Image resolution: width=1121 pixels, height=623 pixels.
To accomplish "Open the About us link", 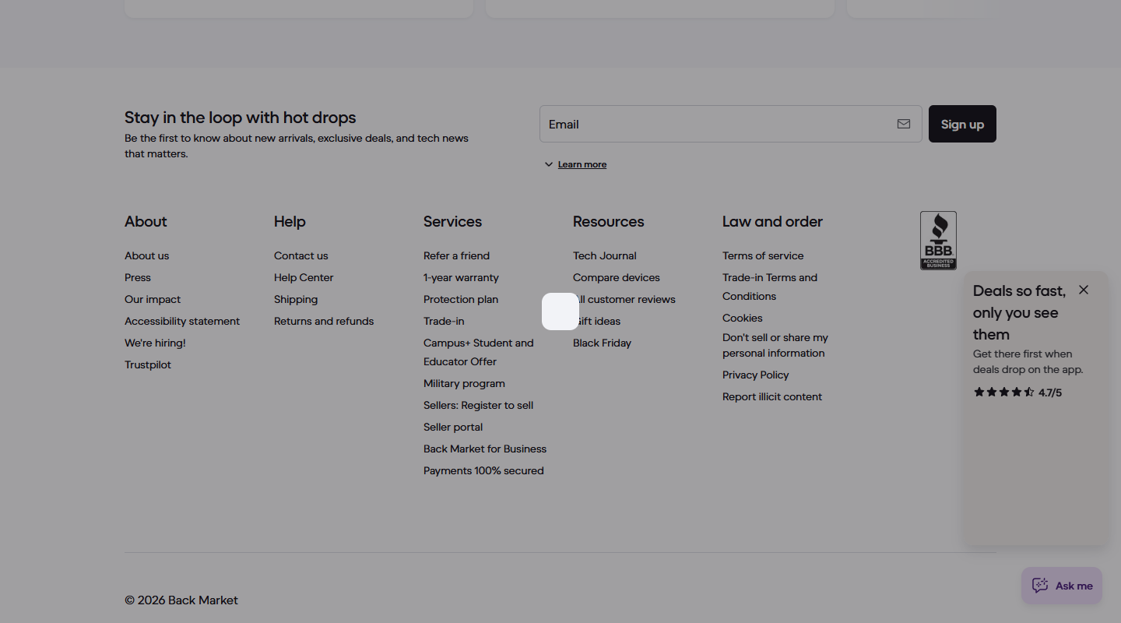I will 146,255.
